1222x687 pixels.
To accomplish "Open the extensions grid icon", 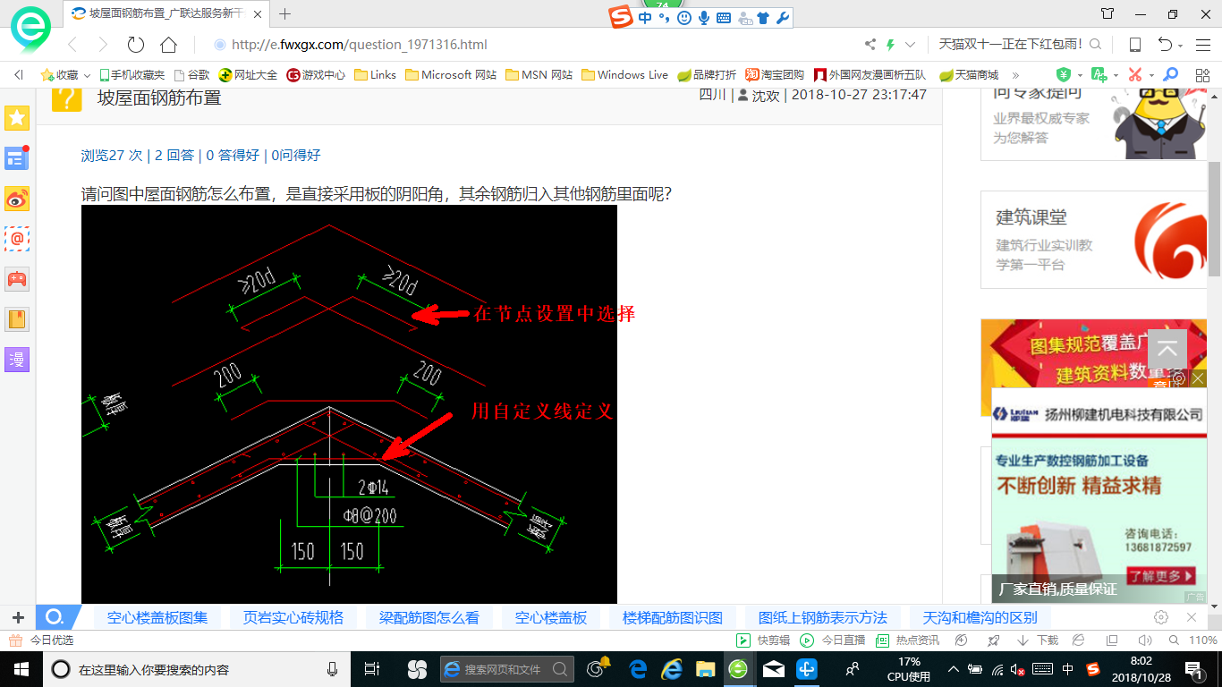I will click(x=1201, y=74).
